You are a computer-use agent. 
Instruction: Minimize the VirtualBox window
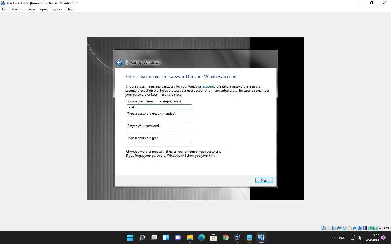tap(360, 3)
